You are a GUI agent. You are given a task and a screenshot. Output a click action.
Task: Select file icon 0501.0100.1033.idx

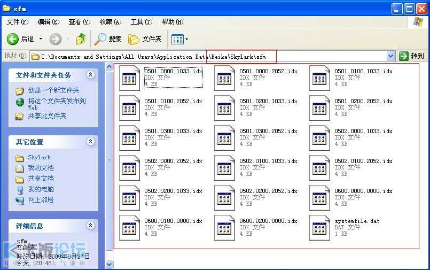tap(320, 78)
